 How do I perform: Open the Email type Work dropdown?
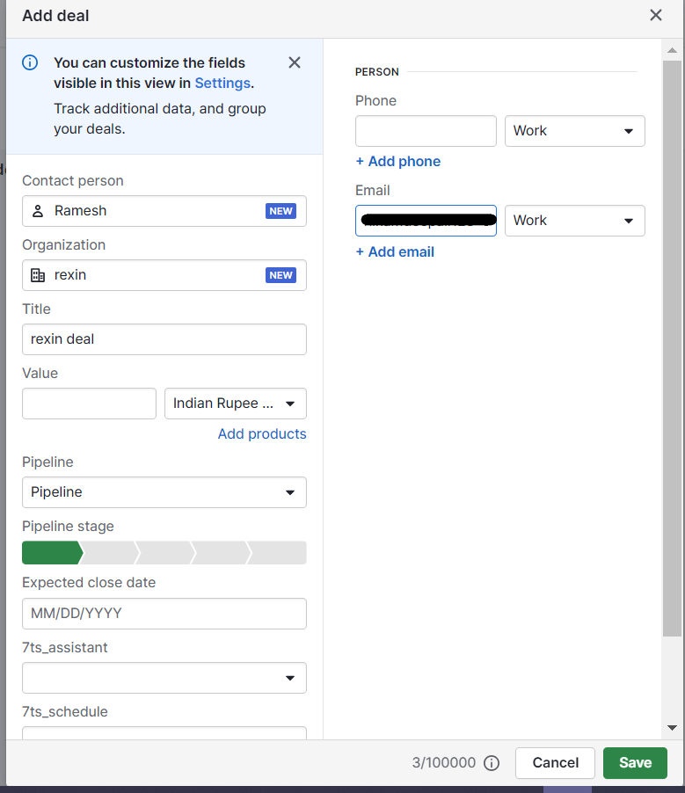click(574, 221)
